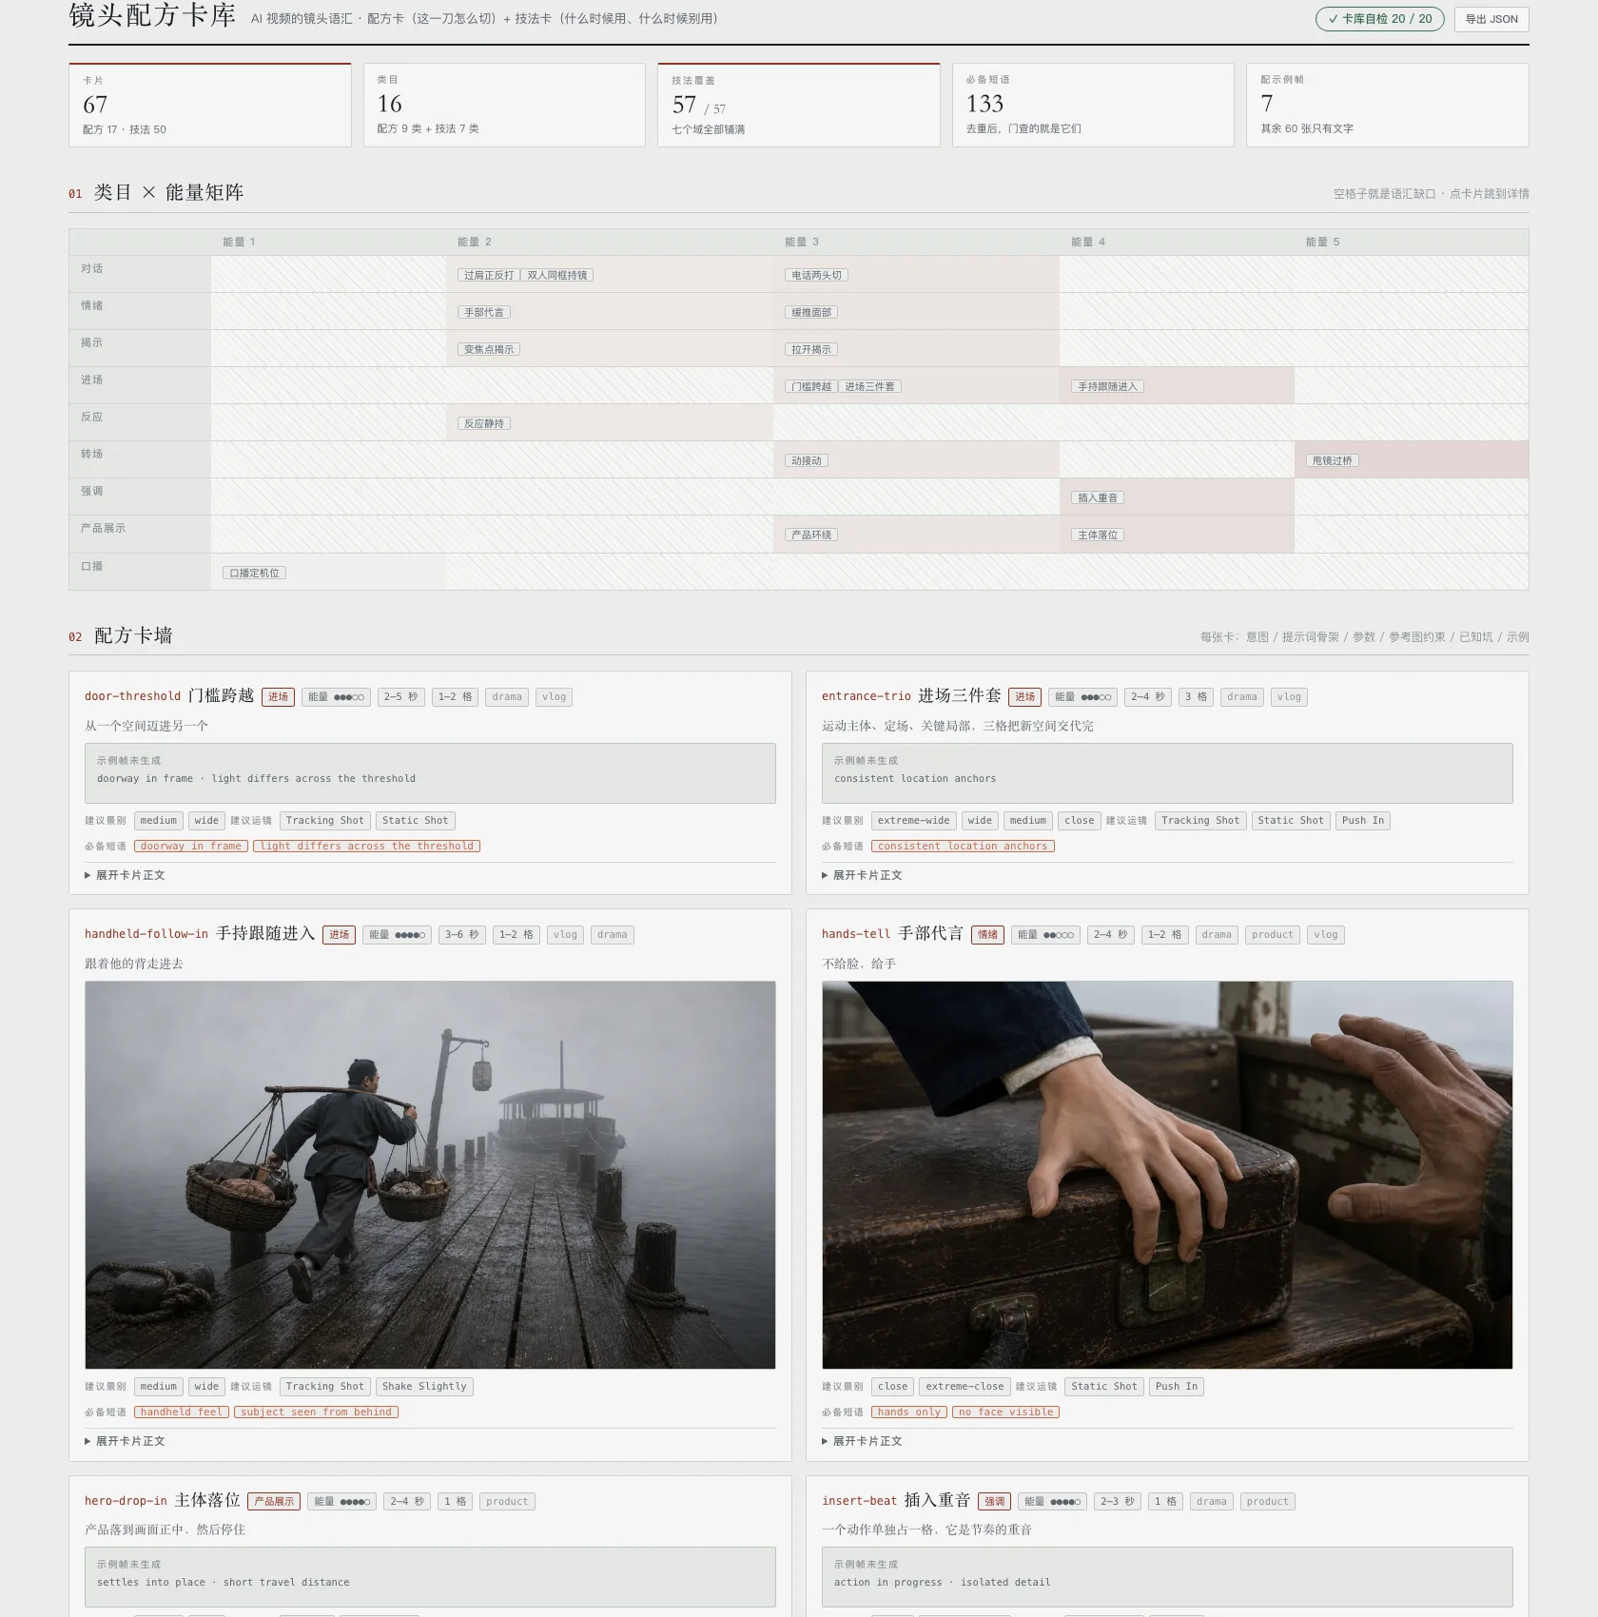The height and width of the screenshot is (1617, 1598).
Task: Click the 主体落位 chip in the matrix
Action: 1098,535
